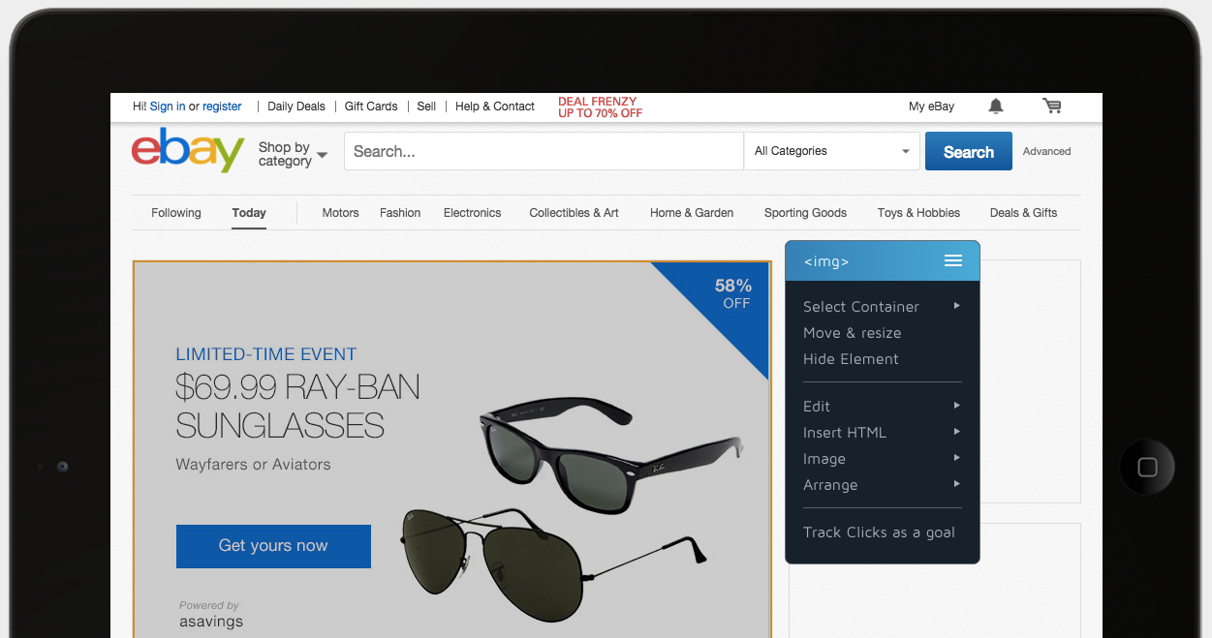Screen dimensions: 1212x638
Task: Click the eBay logo
Action: coord(188,150)
